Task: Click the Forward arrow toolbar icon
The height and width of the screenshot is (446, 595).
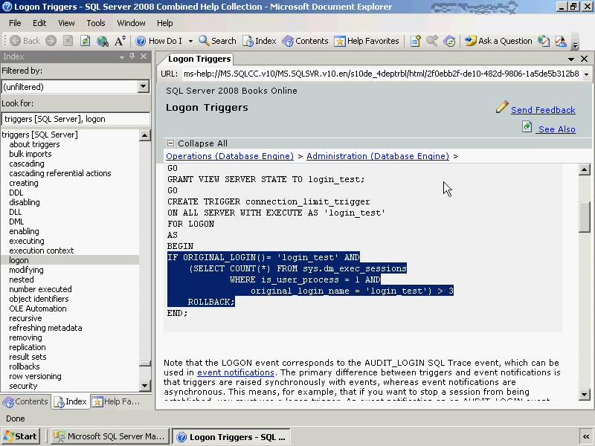Action: pos(51,41)
